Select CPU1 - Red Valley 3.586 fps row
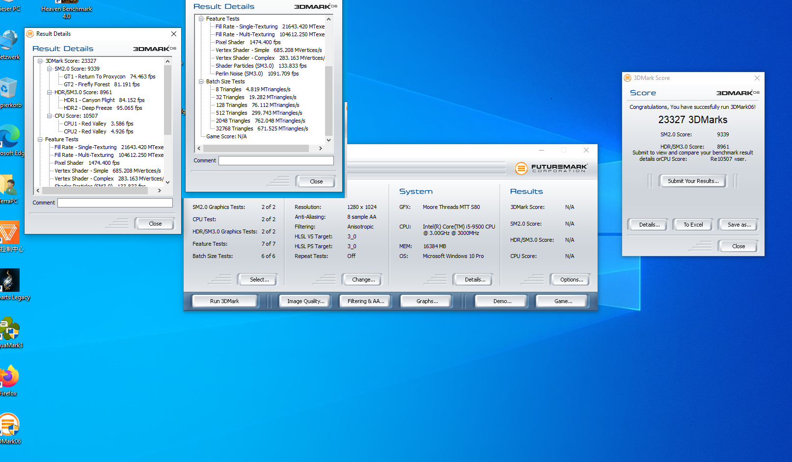Image resolution: width=792 pixels, height=462 pixels. click(98, 124)
